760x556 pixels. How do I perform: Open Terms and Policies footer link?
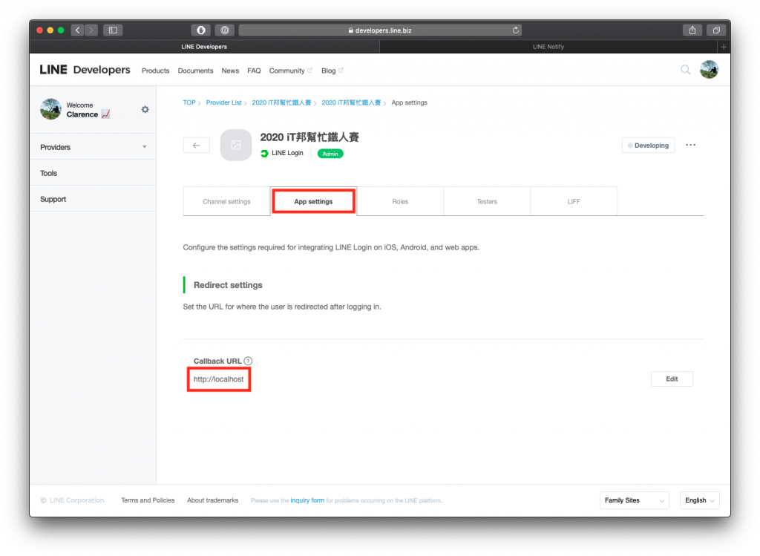(x=148, y=500)
